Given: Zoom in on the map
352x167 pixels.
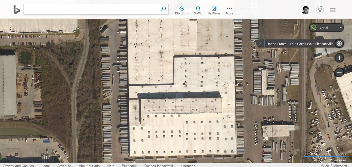Looking at the screenshot, I should 339,58.
